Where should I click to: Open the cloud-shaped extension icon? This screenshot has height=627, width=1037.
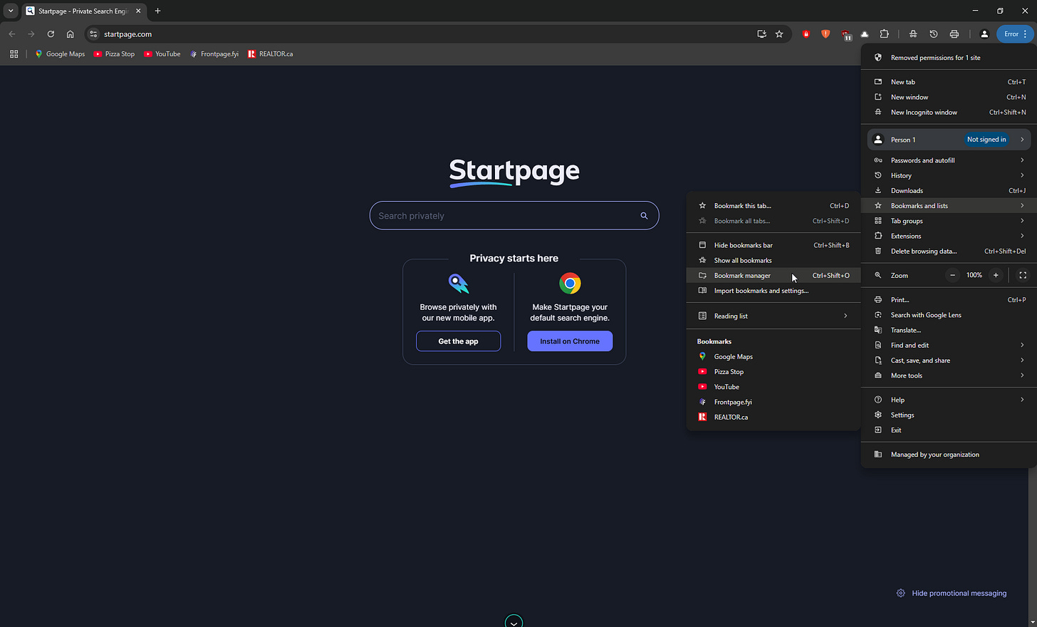click(x=865, y=33)
